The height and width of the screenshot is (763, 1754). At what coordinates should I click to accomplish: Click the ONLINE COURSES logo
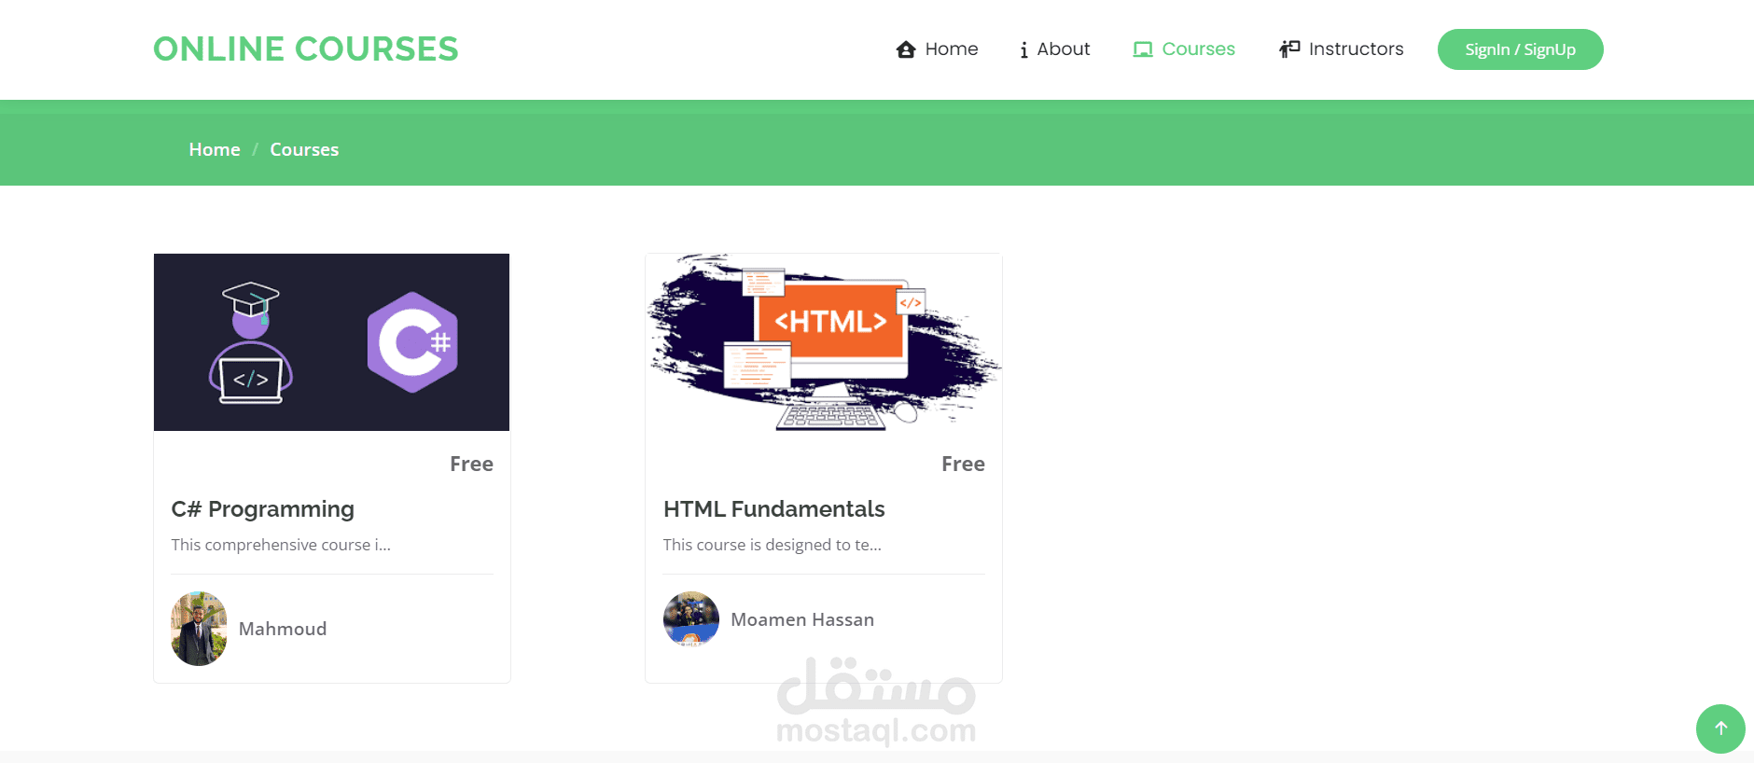click(306, 49)
